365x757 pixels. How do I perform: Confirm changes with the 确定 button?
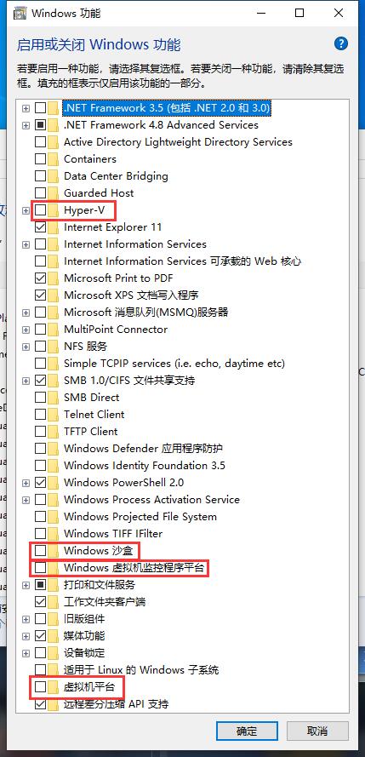tap(247, 731)
